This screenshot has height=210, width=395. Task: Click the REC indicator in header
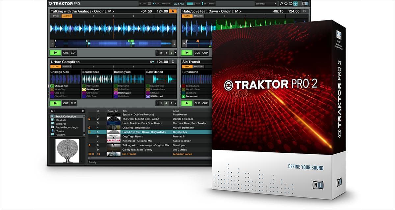click(x=212, y=4)
